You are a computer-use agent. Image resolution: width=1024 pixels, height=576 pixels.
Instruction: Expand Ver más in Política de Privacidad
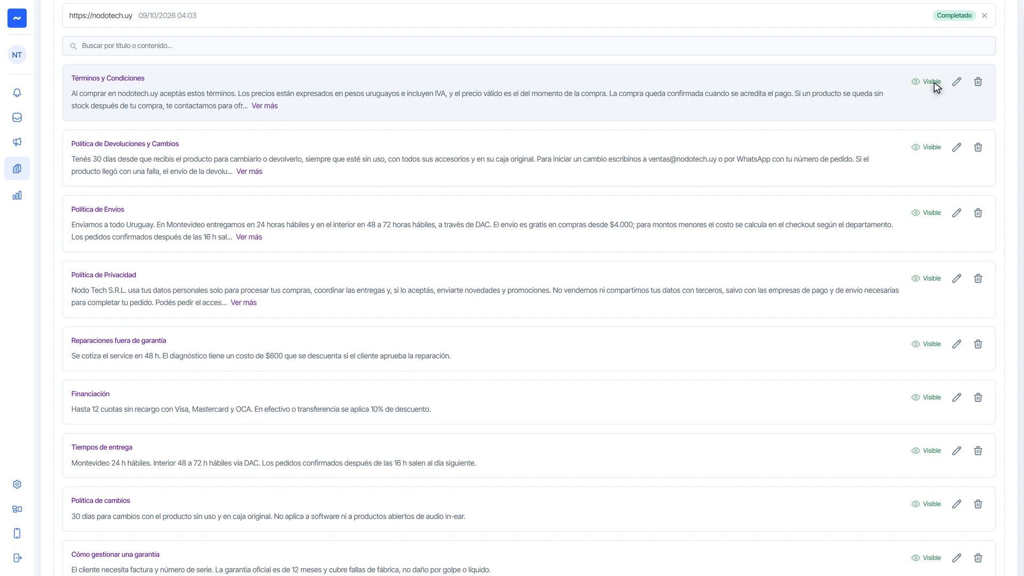(244, 302)
